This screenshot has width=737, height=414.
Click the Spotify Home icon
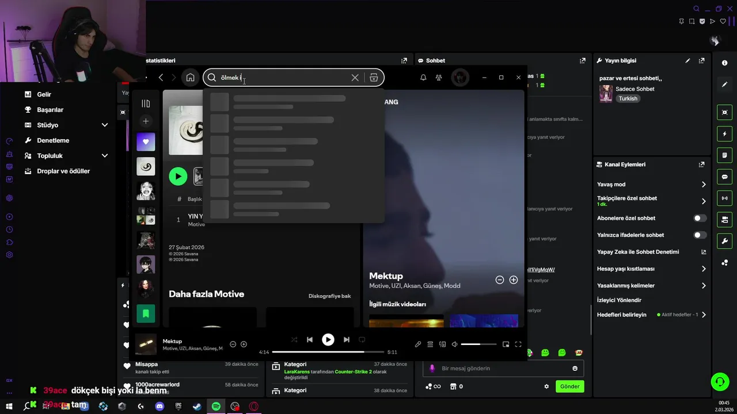190,78
